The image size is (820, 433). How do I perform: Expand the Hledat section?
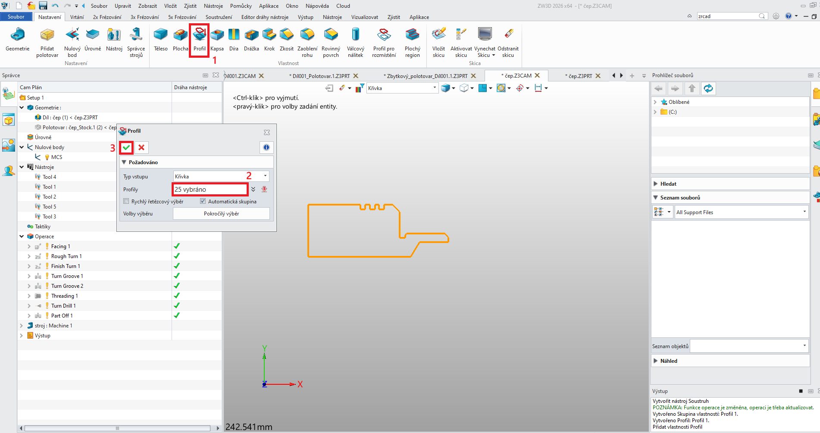click(656, 184)
